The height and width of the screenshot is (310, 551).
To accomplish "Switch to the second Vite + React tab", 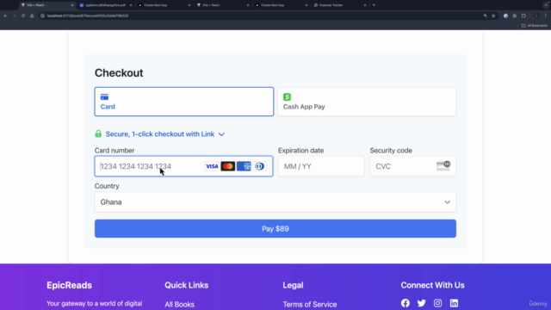I will coord(222,5).
